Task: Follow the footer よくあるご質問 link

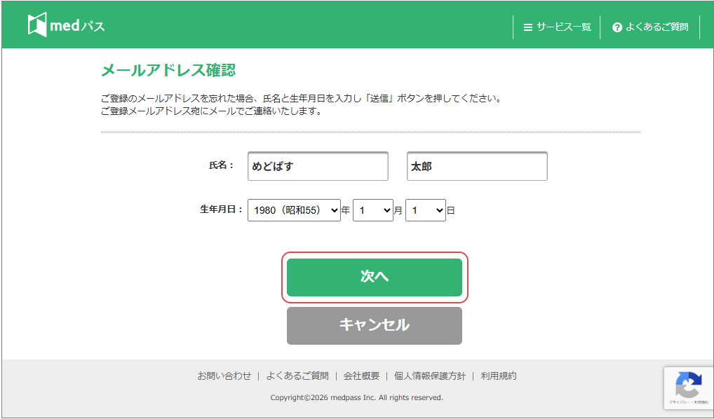Action: [x=297, y=376]
